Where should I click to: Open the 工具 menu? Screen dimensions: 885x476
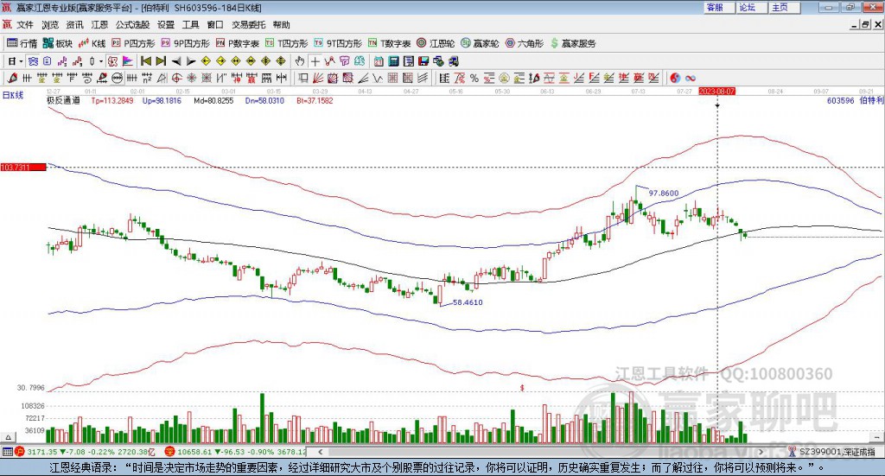(190, 25)
